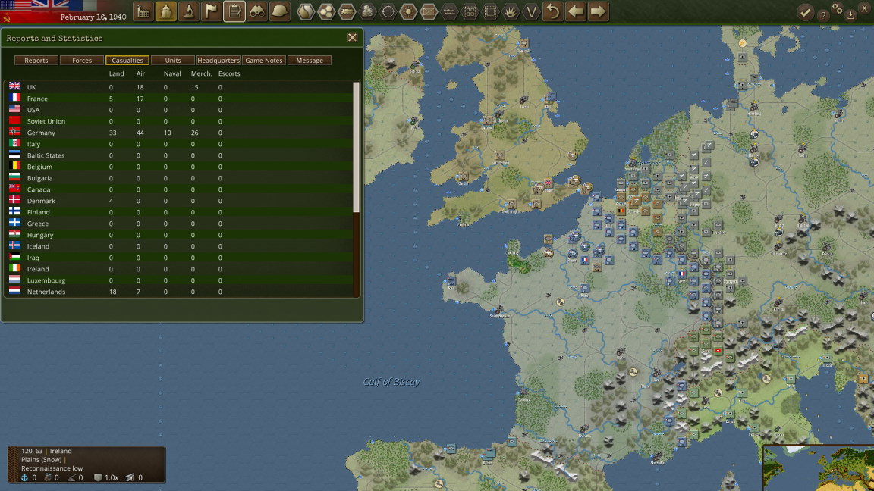The height and width of the screenshot is (491, 874).
Task: Go to next unit with right arrow
Action: (598, 11)
